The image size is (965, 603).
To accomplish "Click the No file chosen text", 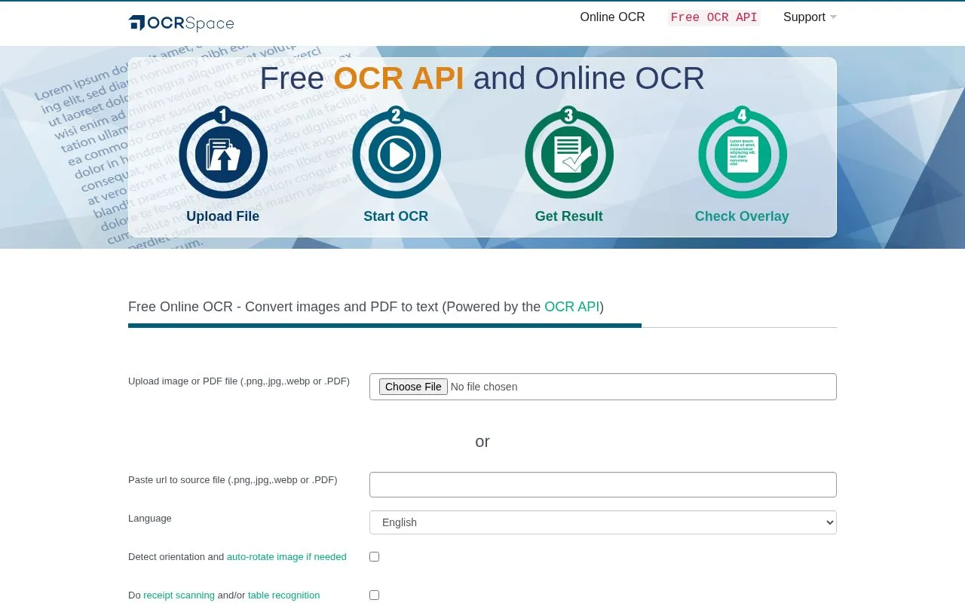I will point(484,387).
